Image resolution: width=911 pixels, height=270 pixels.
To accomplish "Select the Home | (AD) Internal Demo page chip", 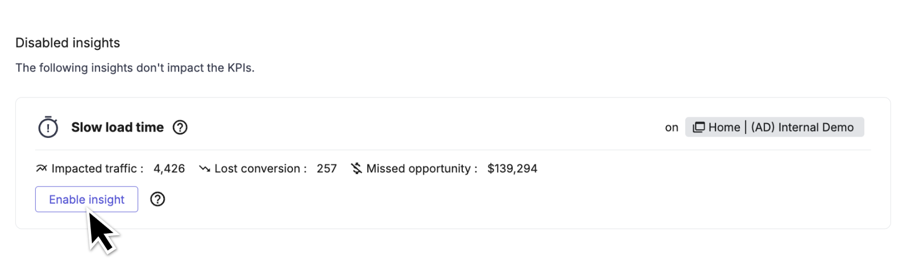I will coord(775,127).
